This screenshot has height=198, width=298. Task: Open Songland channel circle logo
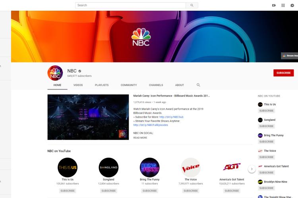click(x=108, y=167)
